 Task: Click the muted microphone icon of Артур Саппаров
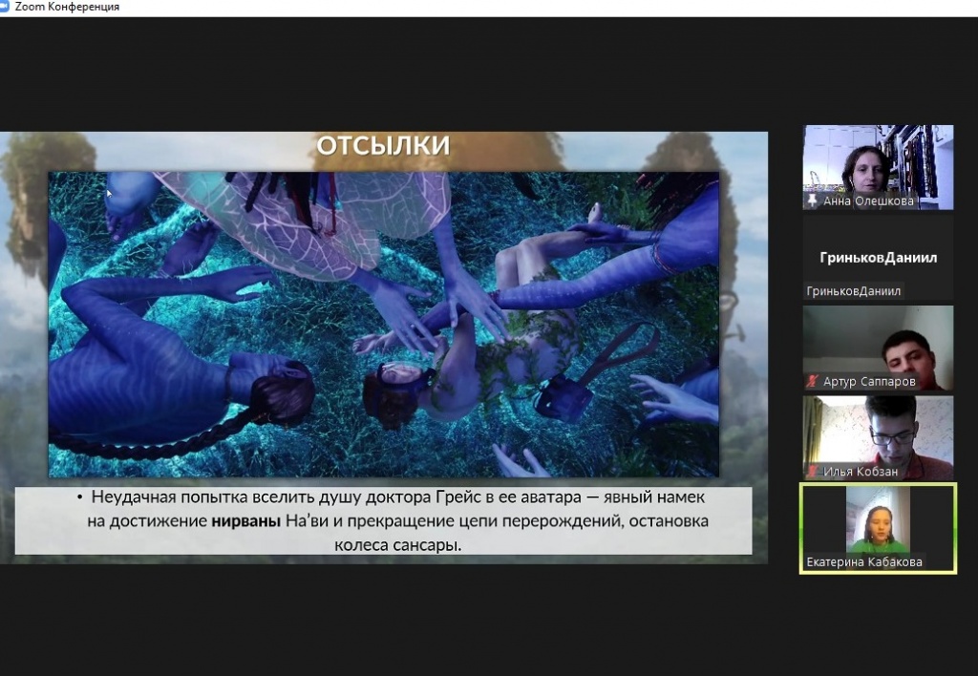pyautogui.click(x=813, y=382)
